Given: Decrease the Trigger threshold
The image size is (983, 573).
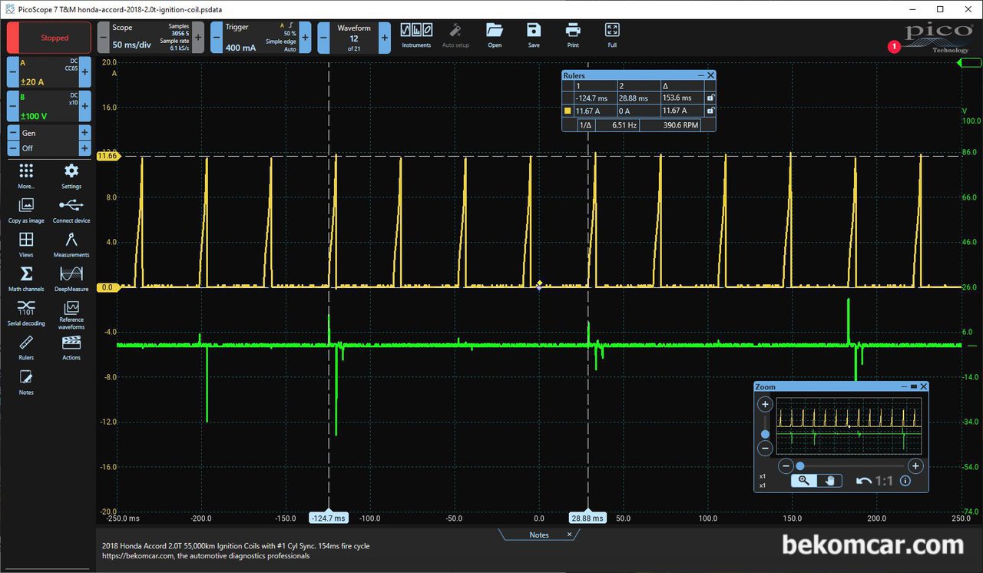Looking at the screenshot, I should [217, 38].
